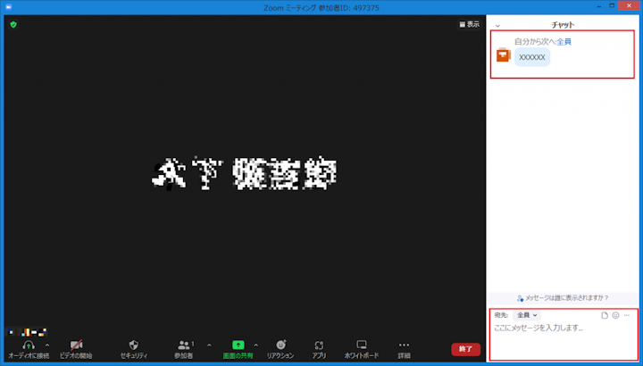Image resolution: width=643 pixels, height=366 pixels.
Task: Open chat more options ellipsis
Action: click(626, 315)
